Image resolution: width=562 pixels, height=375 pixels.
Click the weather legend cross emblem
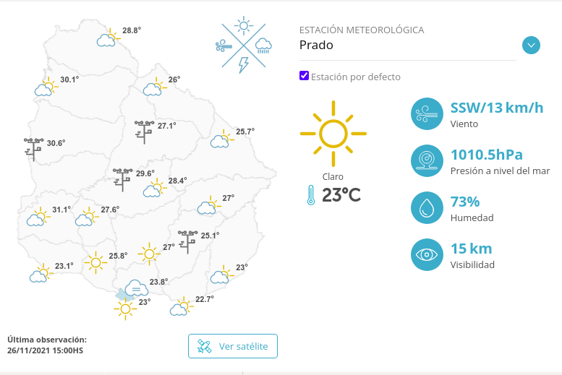(x=244, y=45)
